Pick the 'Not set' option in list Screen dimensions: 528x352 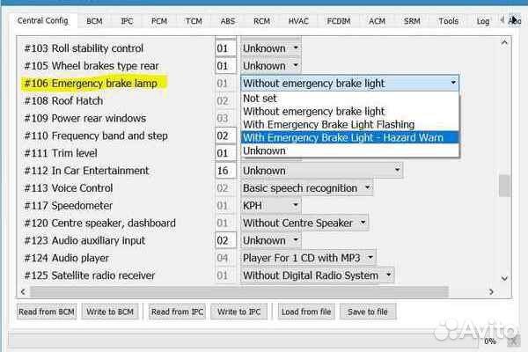coord(260,99)
